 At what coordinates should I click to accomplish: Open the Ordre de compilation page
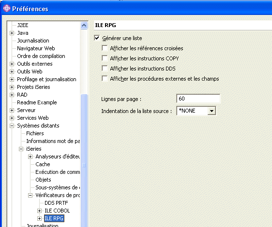tap(41, 56)
